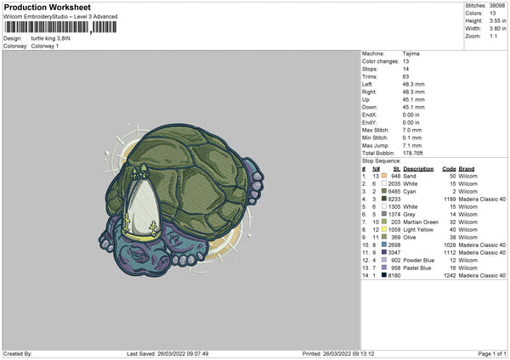
Task: Click the Stitches value 38098
Action: (497, 6)
